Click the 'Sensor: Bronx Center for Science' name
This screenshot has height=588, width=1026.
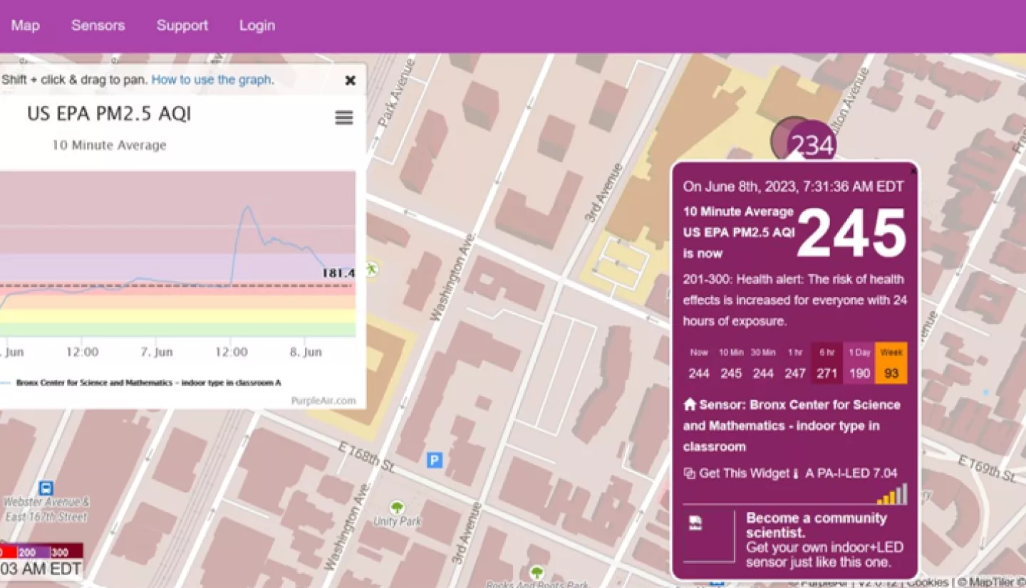(x=792, y=426)
